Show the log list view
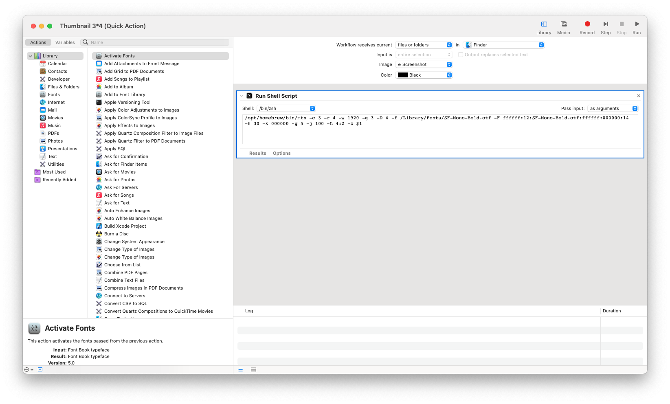Viewport: 670px width, 404px height. [240, 370]
